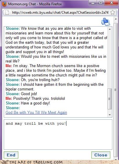119x164 pixels.
Task: Open God Be with You Till We Meet Again link
Action: (x=36, y=112)
